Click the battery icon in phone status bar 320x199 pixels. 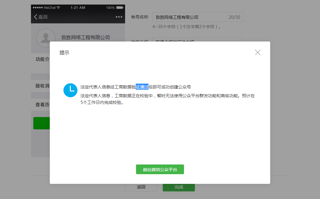point(120,8)
